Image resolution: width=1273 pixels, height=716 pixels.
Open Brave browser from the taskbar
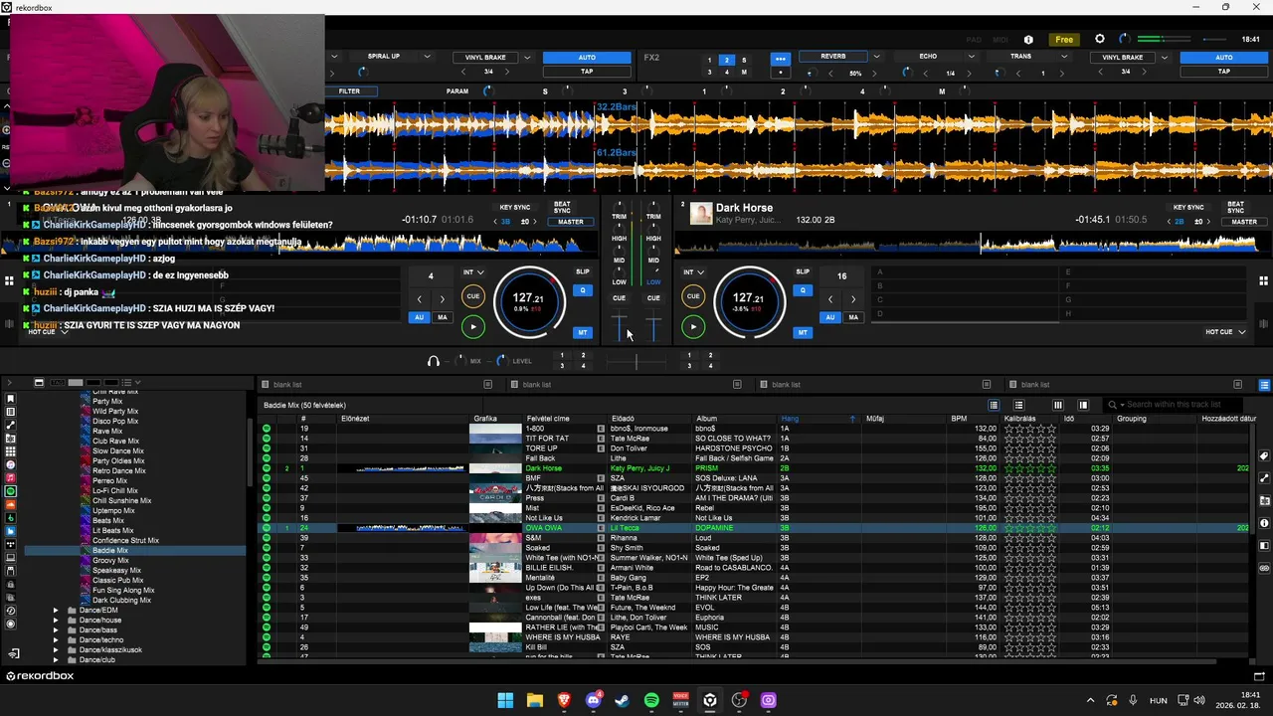click(x=564, y=700)
